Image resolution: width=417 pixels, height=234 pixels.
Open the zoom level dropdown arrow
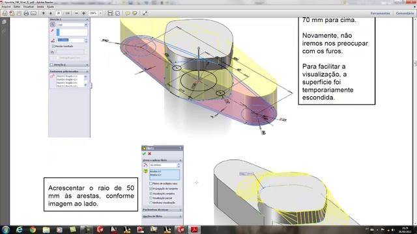pyautogui.click(x=100, y=13)
